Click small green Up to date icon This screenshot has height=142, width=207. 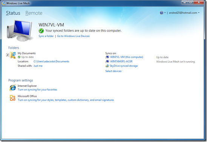click(x=19, y=57)
